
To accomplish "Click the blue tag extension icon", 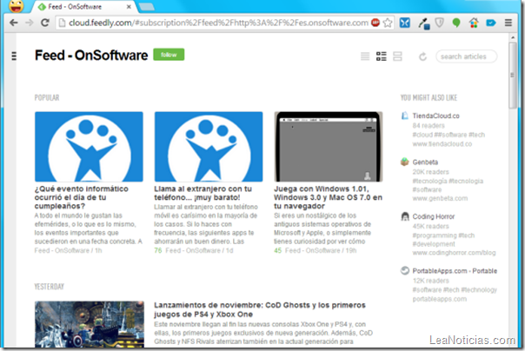I will point(490,23).
